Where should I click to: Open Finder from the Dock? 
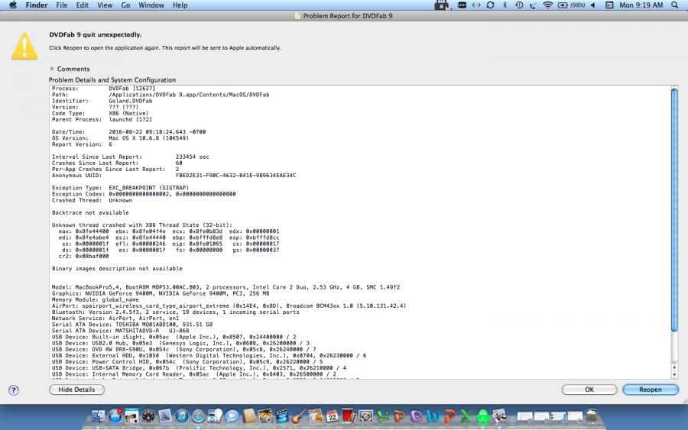pyautogui.click(x=98, y=416)
